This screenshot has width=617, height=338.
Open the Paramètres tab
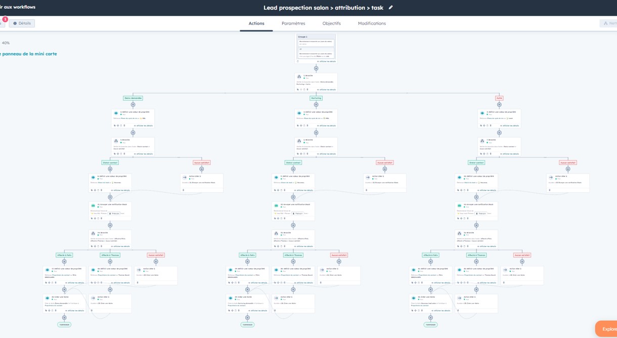tap(293, 23)
